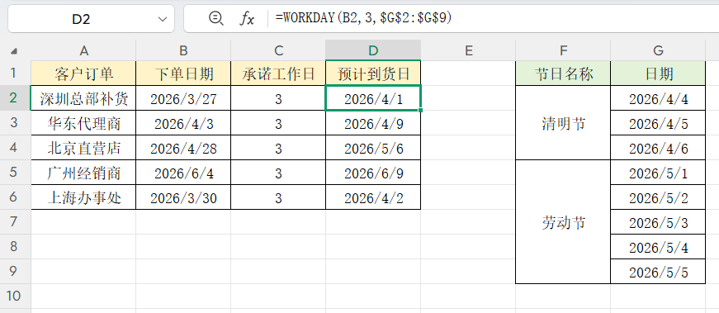Select the 深圳总部补货 cell
The image size is (719, 313).
tap(83, 97)
